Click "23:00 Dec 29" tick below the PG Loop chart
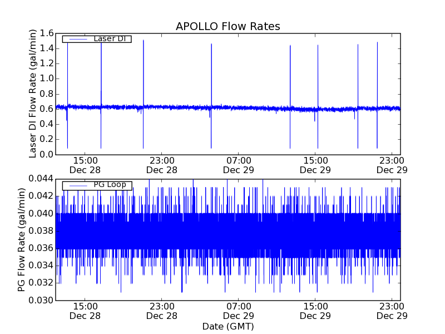The width and height of the screenshot is (445, 334). tap(392, 311)
